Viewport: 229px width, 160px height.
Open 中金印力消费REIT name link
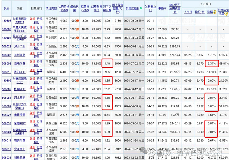pyautogui.click(x=20, y=106)
